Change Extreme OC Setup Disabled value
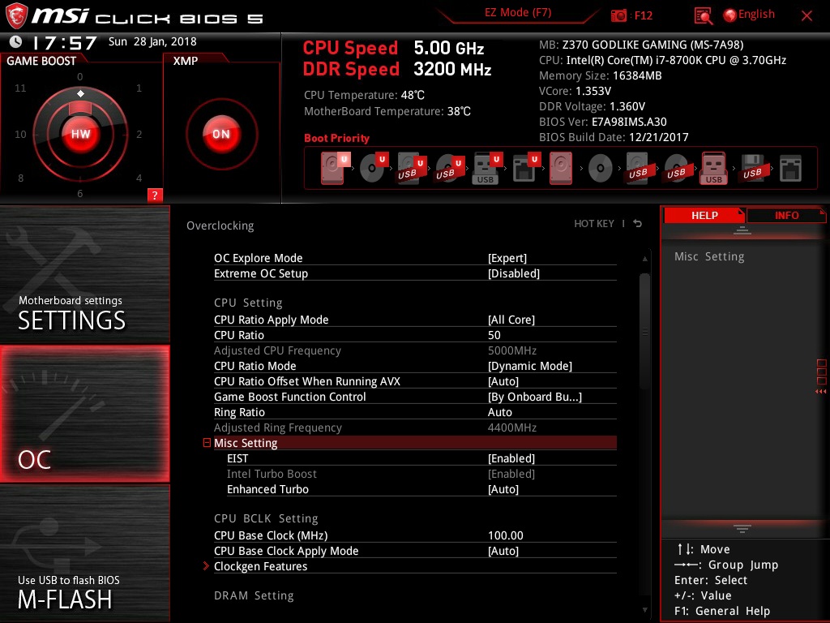Viewport: 830px width, 623px height. [513, 273]
